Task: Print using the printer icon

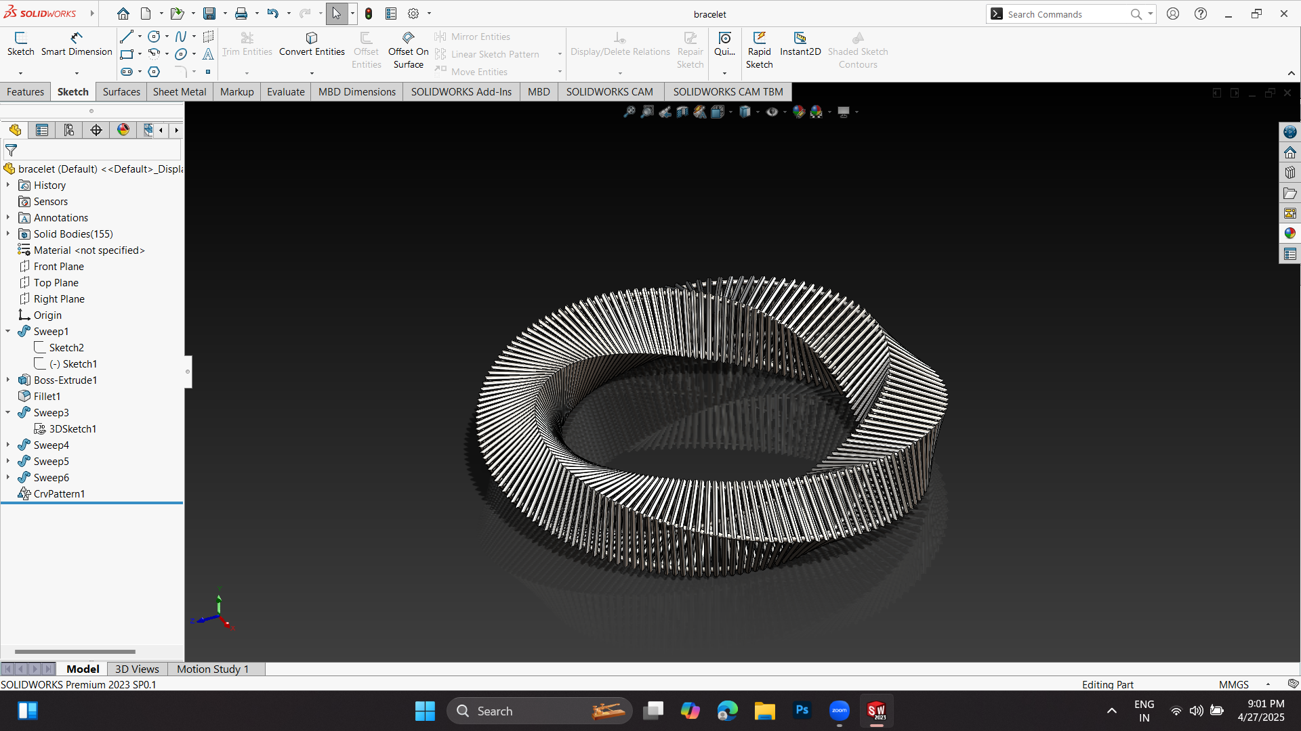Action: click(241, 14)
